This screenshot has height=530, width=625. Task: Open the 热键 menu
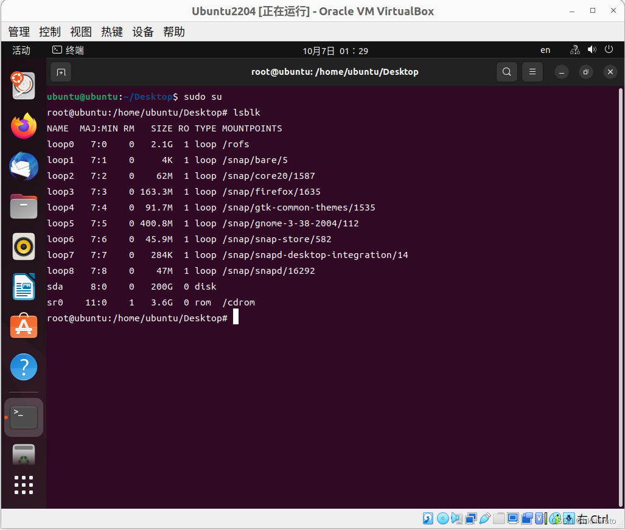[112, 32]
